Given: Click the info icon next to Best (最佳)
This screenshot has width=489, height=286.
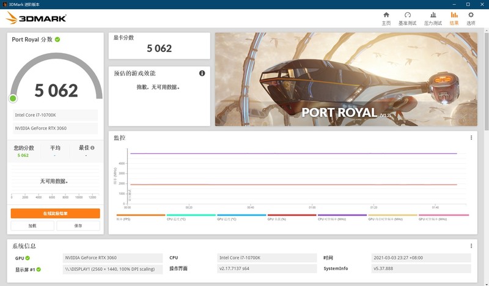Looking at the screenshot, I should 93,148.
